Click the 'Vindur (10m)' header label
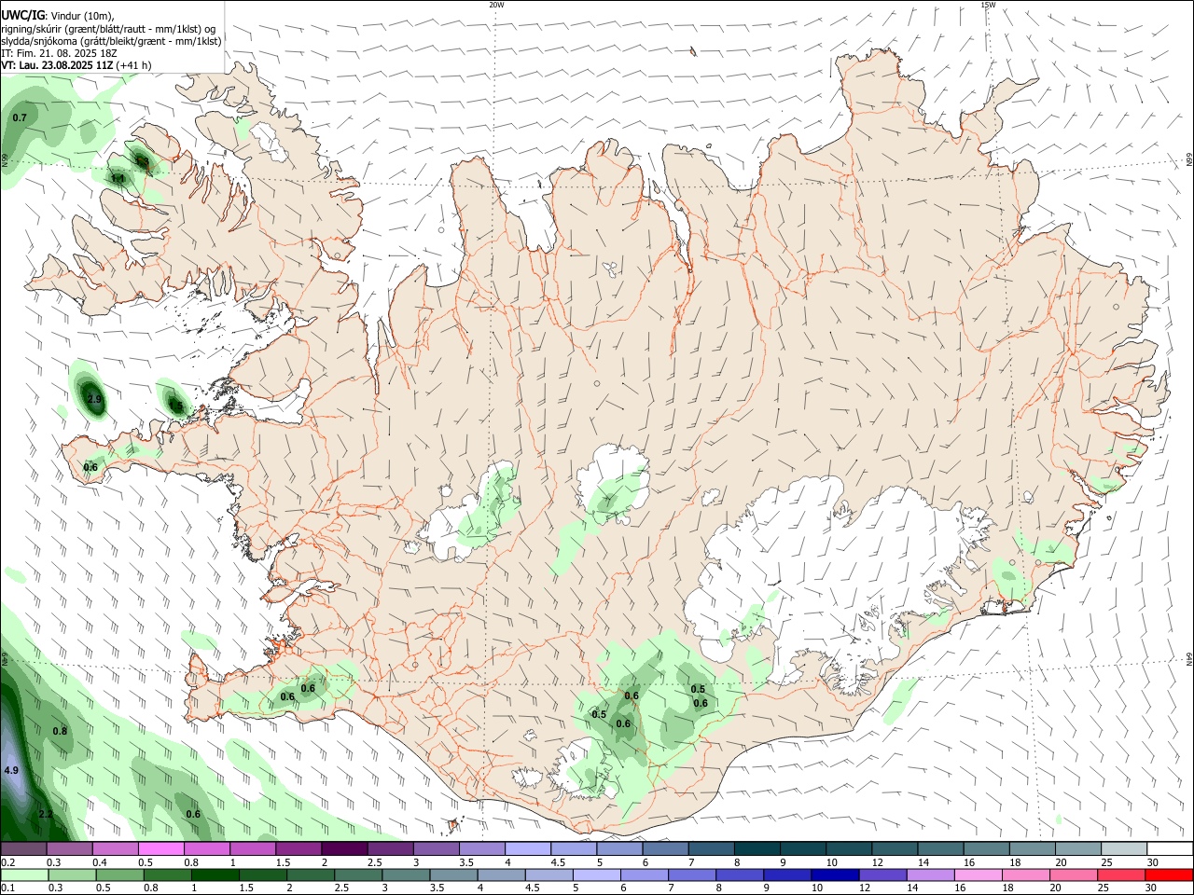Screen dimensions: 1194x895 point(82,16)
